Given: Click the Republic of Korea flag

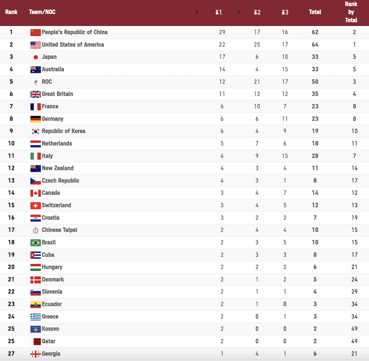Looking at the screenshot, I should pos(35,131).
